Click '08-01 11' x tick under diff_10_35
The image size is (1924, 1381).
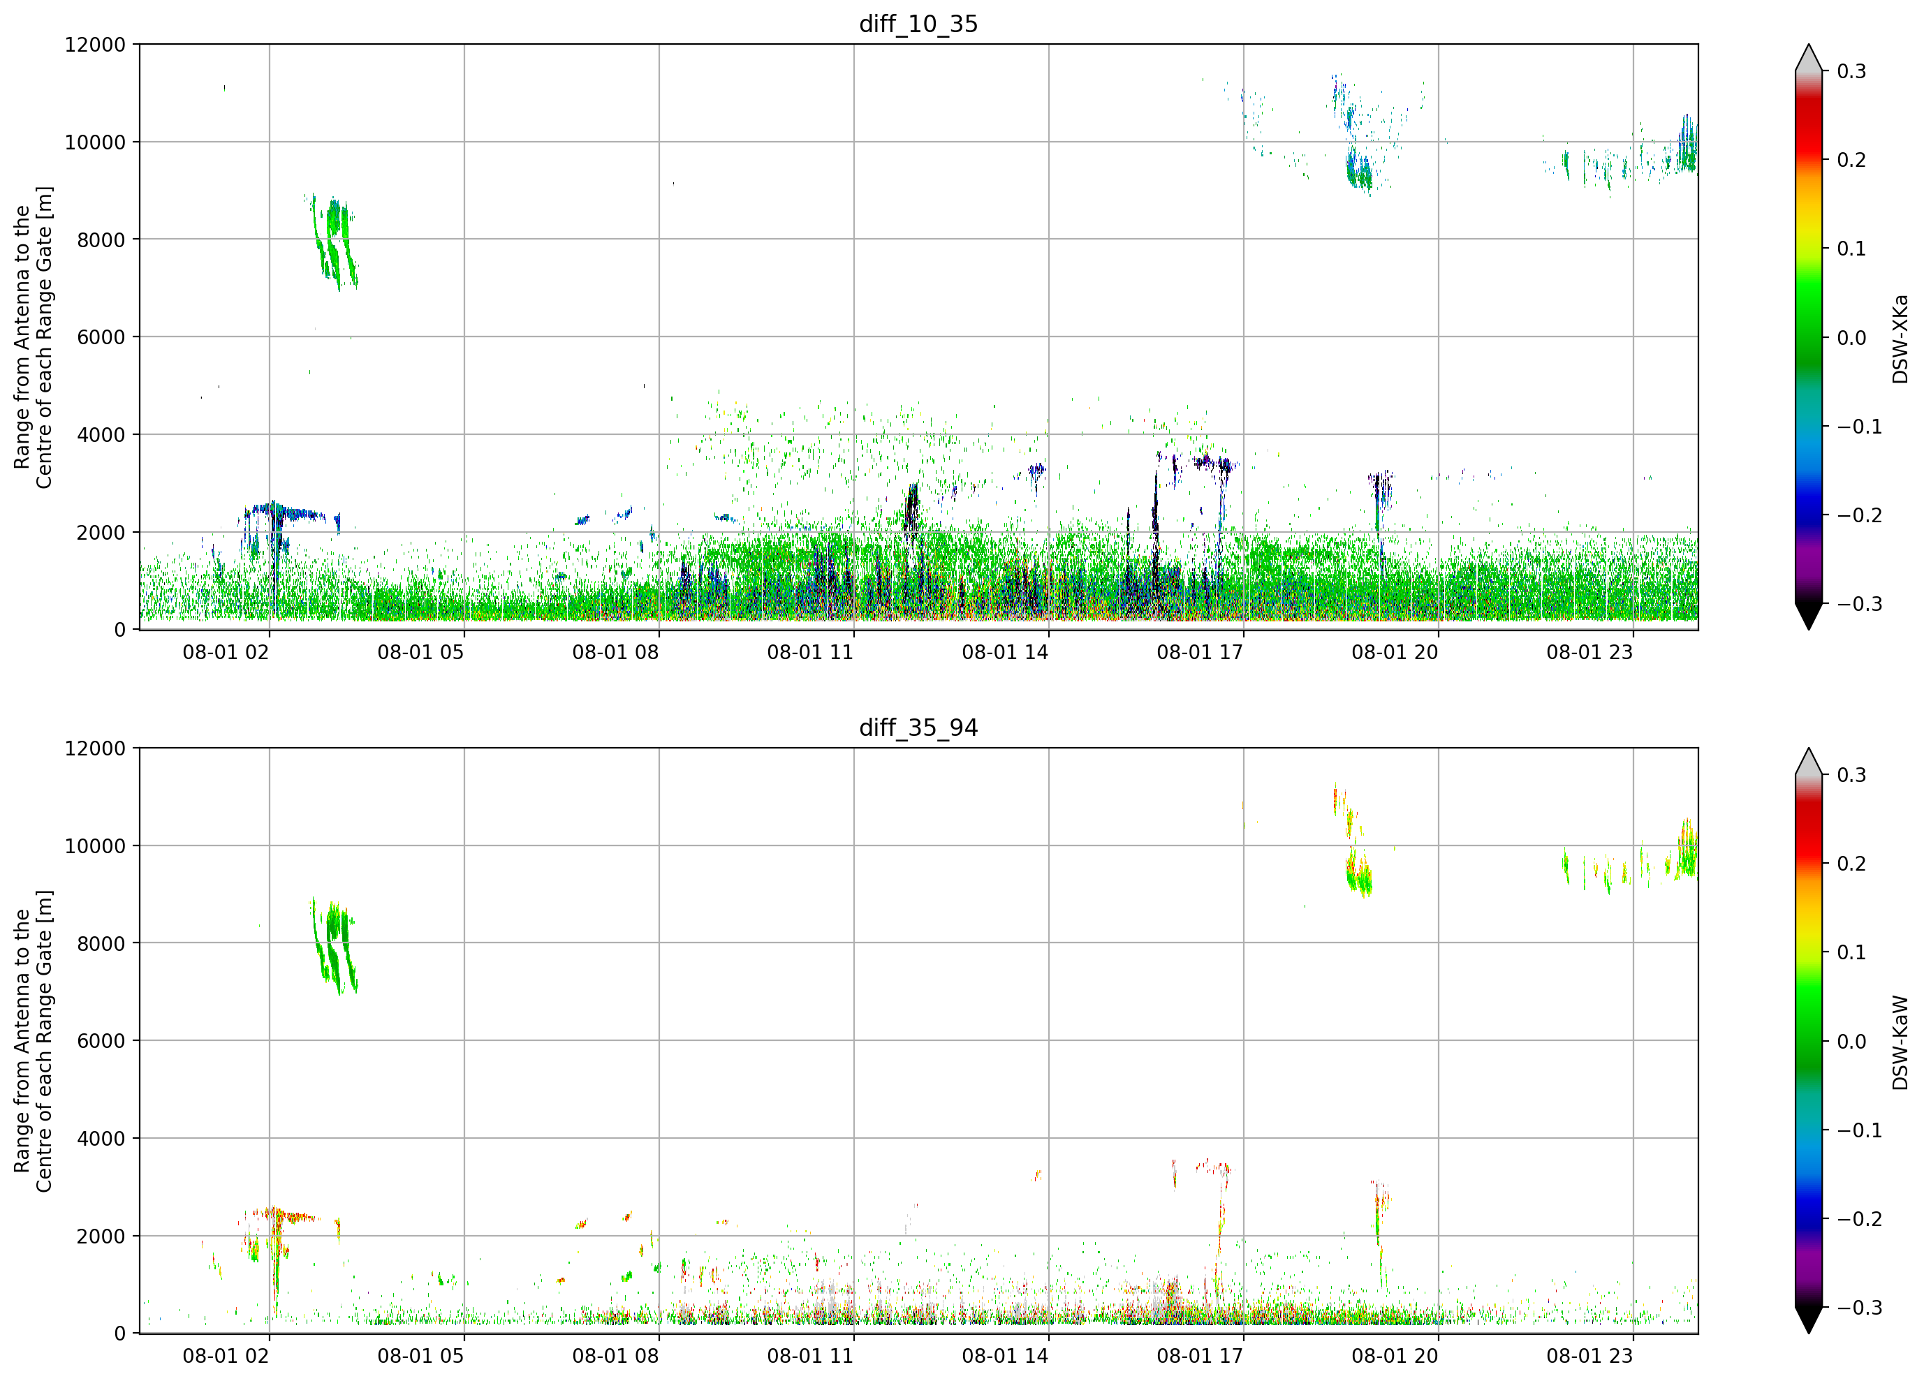coord(810,652)
